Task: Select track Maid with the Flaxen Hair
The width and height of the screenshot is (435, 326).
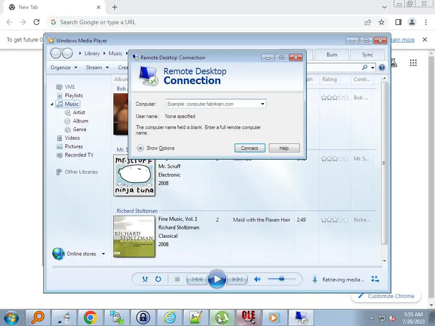Action: 262,220
